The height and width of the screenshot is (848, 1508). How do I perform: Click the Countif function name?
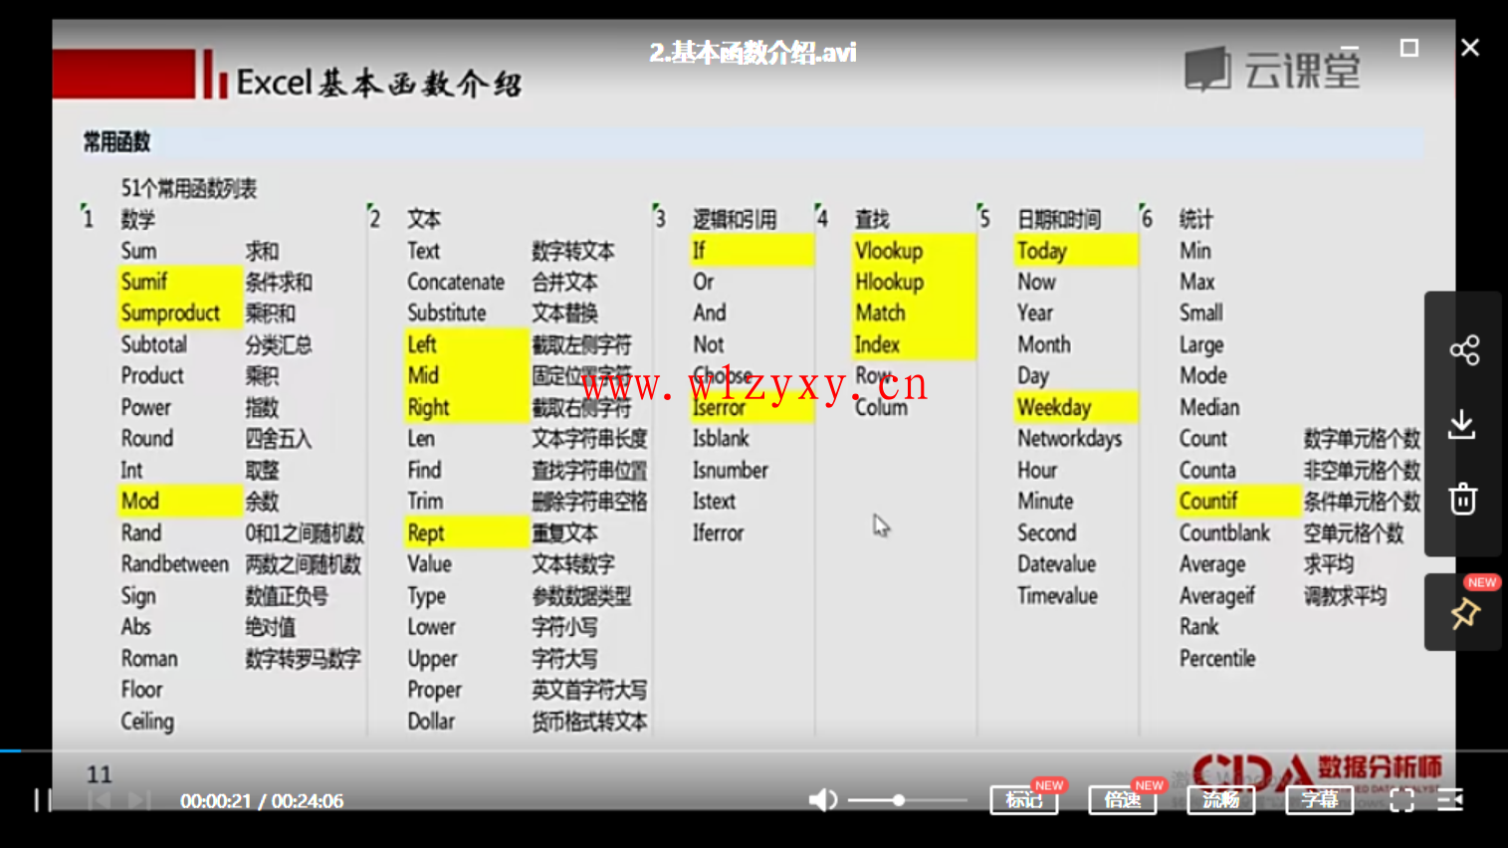pos(1208,502)
